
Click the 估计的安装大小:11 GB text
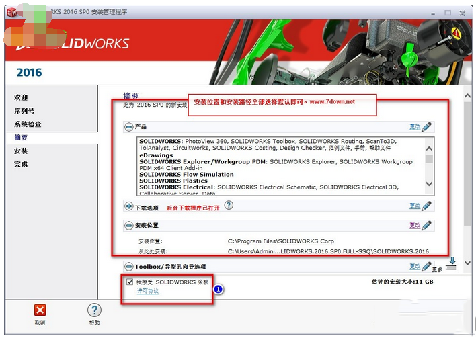click(403, 282)
